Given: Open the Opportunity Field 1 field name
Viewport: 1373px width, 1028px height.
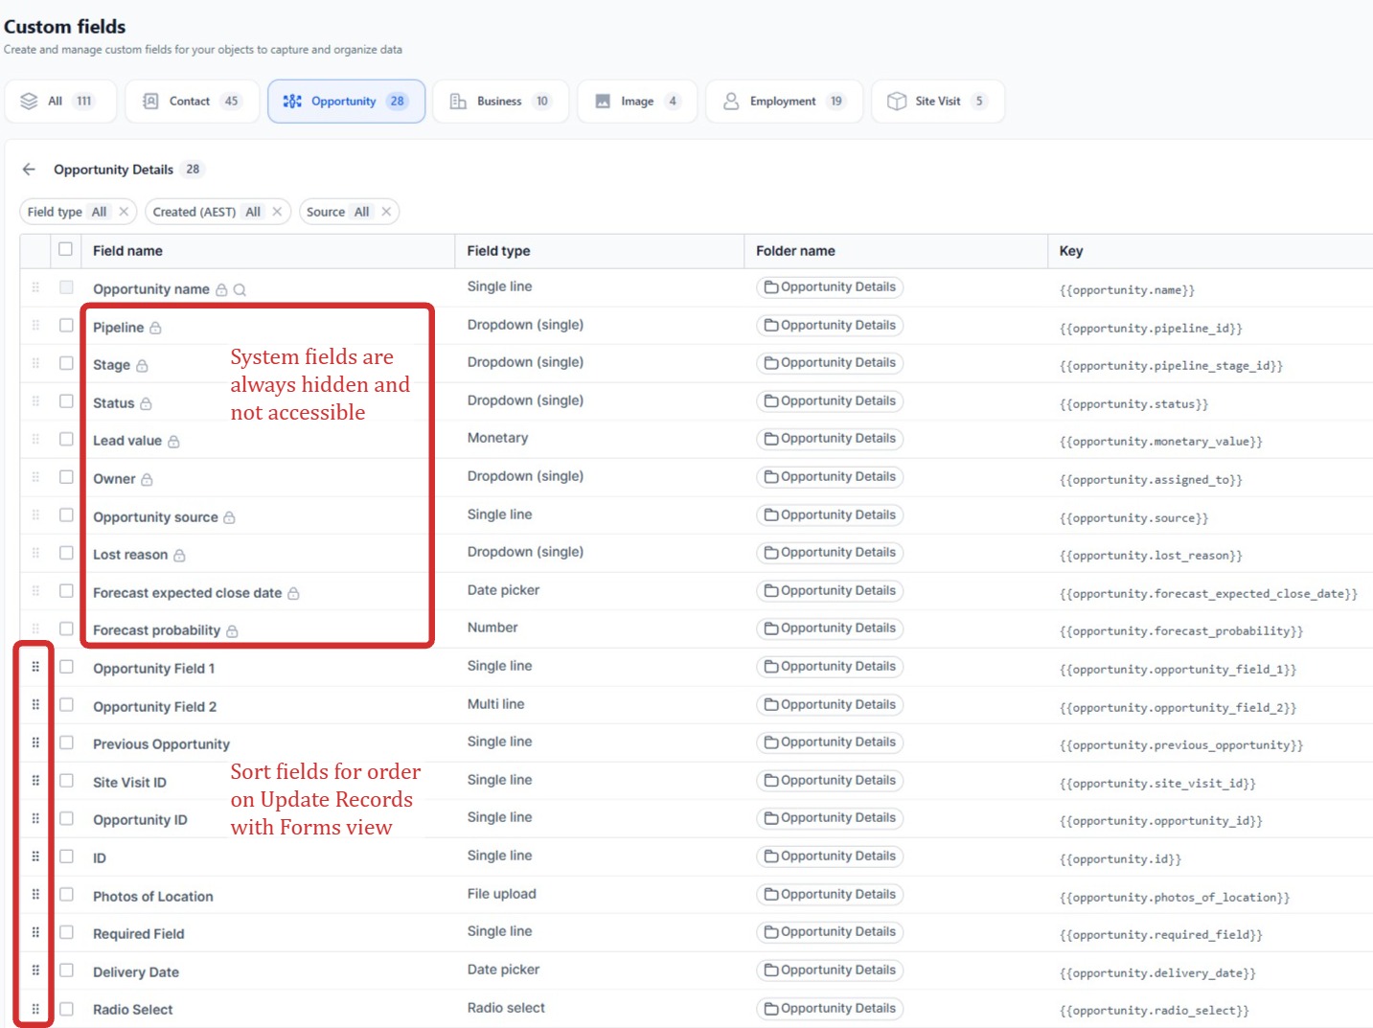Looking at the screenshot, I should (153, 669).
